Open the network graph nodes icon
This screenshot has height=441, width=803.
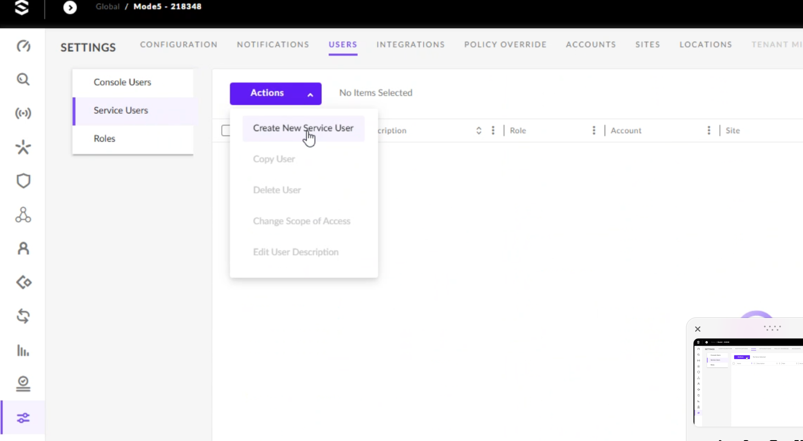pos(23,215)
